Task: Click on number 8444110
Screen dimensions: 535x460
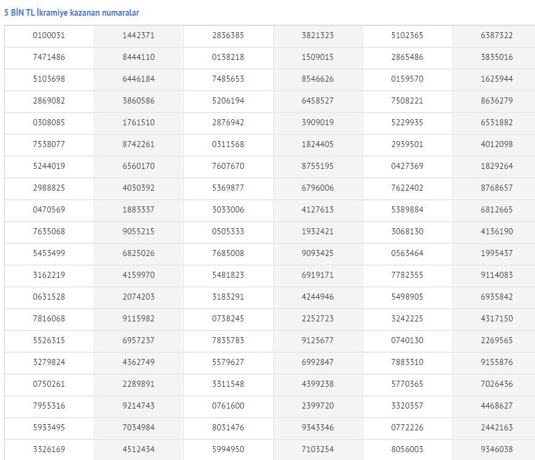Action: [139, 57]
